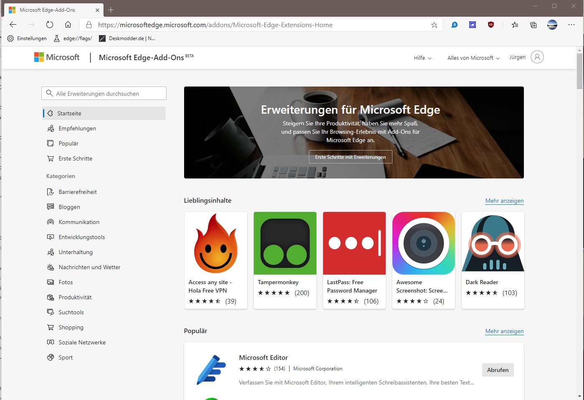Click Erste Schritte mit Erweiterungen button
584x400 pixels.
(351, 157)
